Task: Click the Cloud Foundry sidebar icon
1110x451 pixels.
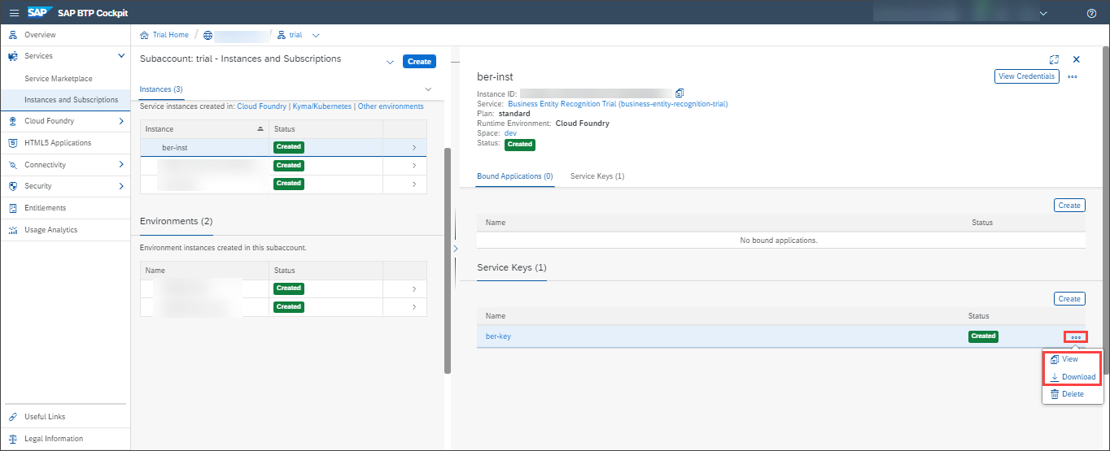Action: 13,121
